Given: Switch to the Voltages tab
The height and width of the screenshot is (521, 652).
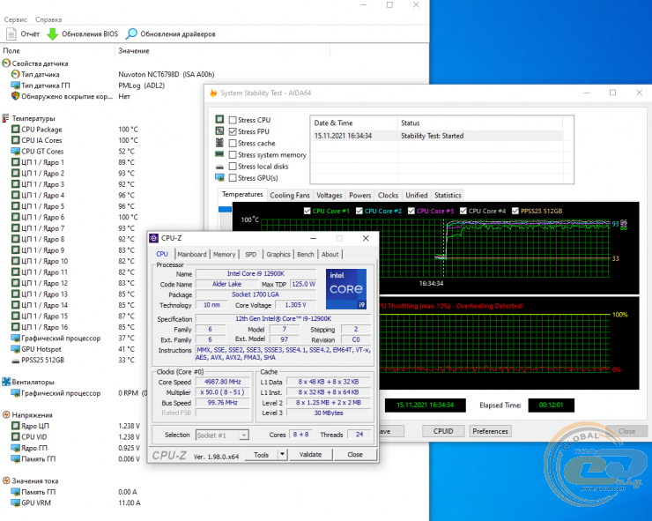Looking at the screenshot, I should point(330,195).
